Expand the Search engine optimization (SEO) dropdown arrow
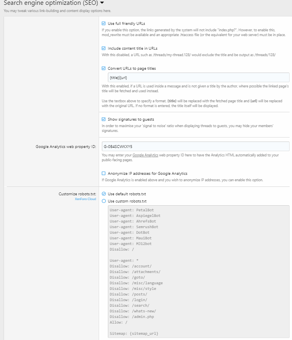The height and width of the screenshot is (340, 292). tap(102, 3)
